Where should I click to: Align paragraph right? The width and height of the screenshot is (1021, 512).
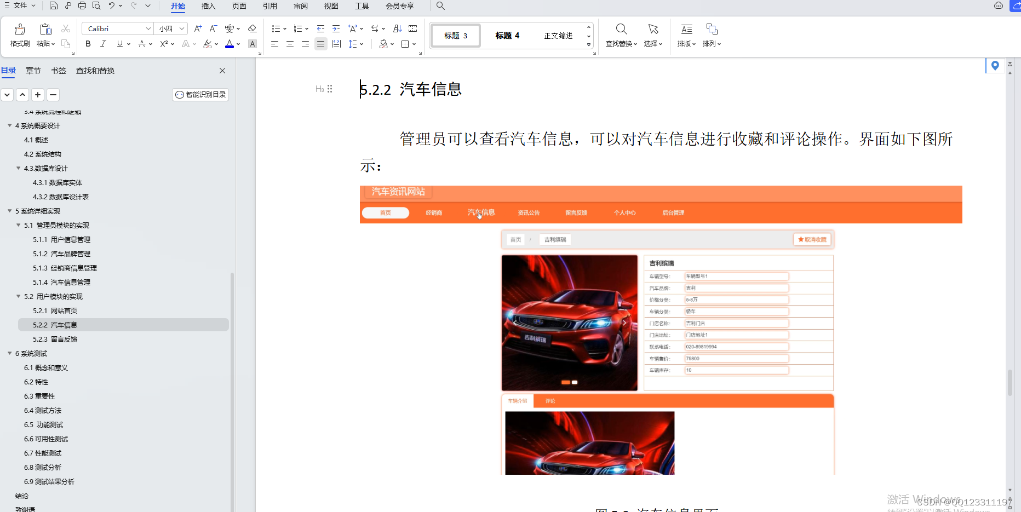click(x=305, y=44)
